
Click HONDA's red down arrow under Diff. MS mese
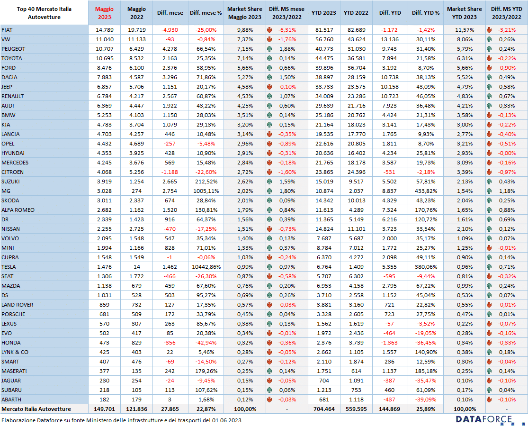click(269, 343)
